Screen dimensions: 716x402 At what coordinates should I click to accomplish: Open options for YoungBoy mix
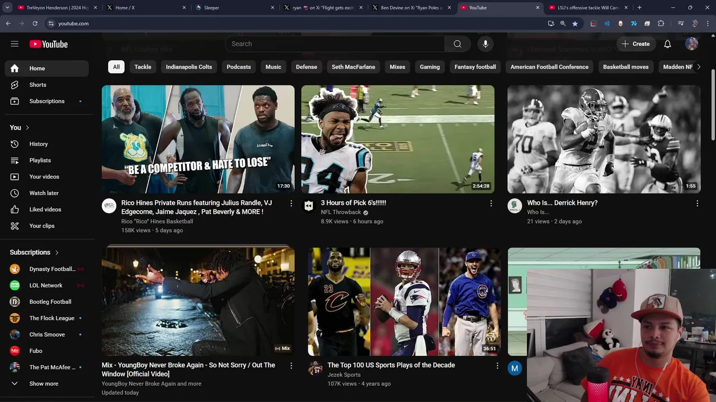point(291,366)
